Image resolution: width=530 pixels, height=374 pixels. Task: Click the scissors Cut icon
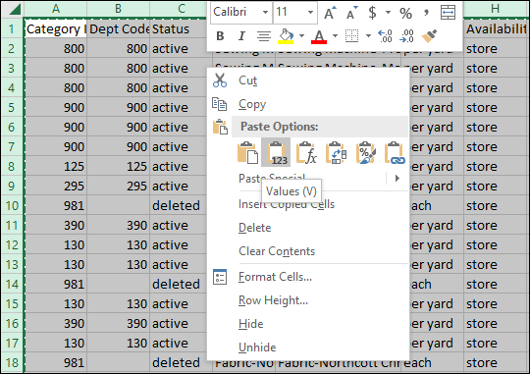point(220,80)
